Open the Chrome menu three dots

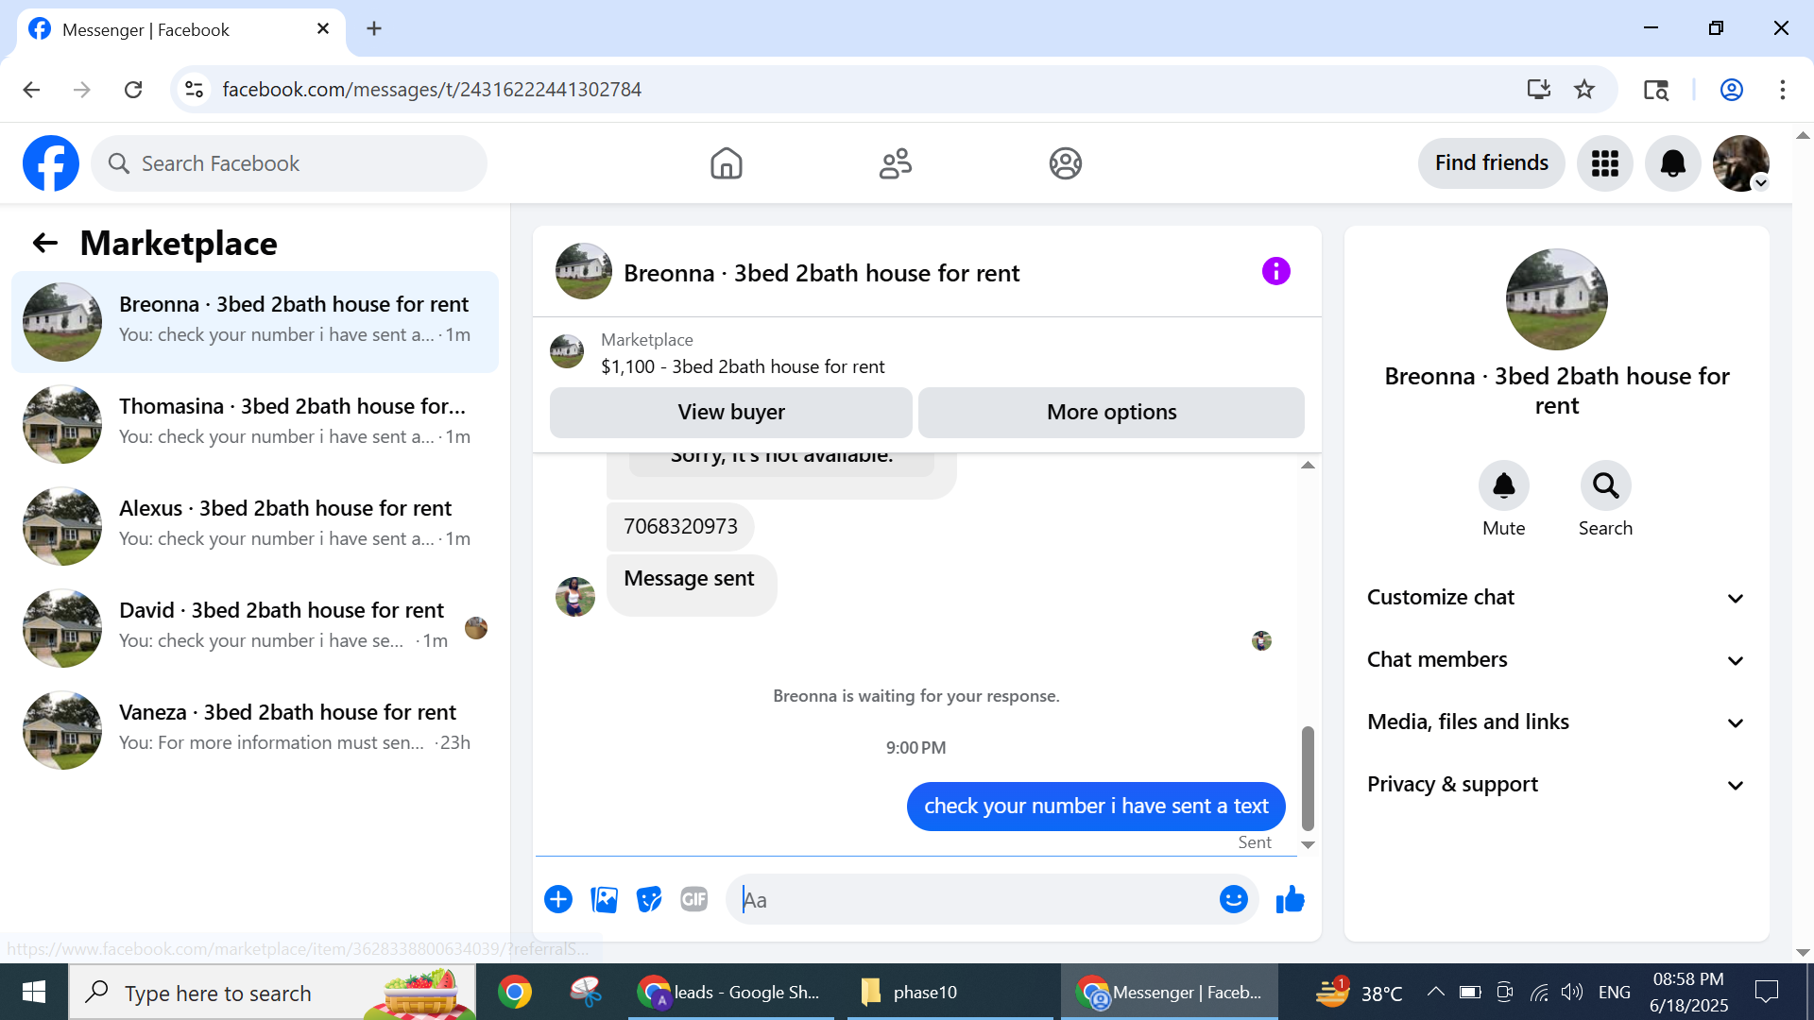pos(1783,90)
